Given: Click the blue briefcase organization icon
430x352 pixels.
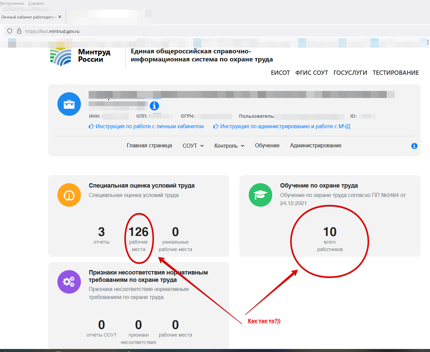Looking at the screenshot, I should (x=69, y=104).
